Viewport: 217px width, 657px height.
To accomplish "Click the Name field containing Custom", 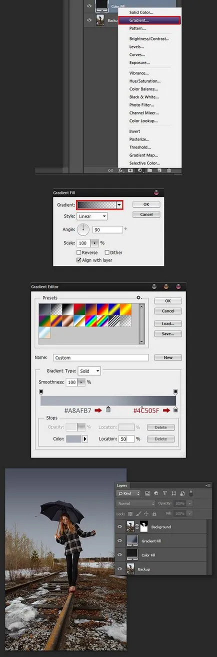I will pyautogui.click(x=101, y=357).
